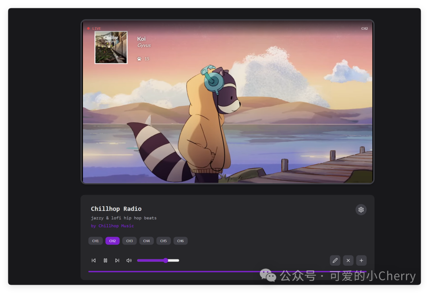The width and height of the screenshot is (429, 293).
Task: Add a station with the plus icon
Action: click(361, 260)
